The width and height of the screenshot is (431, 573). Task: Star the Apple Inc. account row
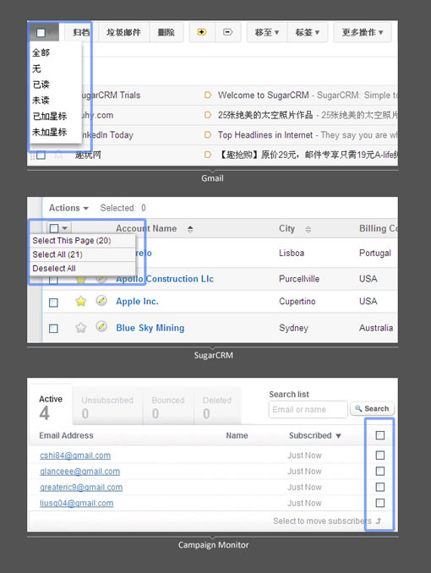click(x=81, y=301)
